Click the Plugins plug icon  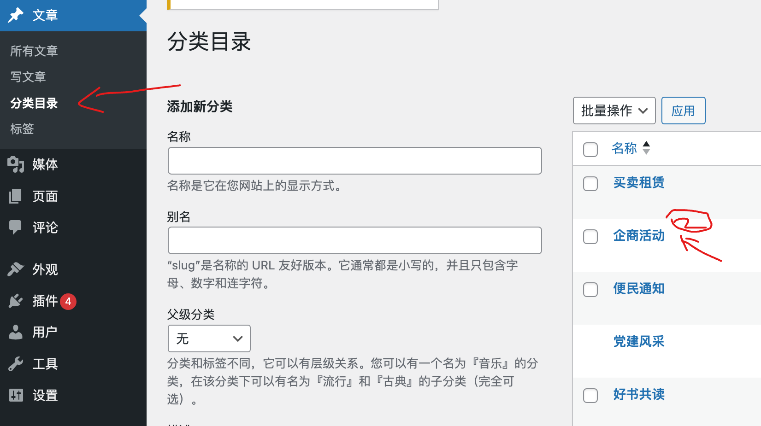click(x=16, y=301)
